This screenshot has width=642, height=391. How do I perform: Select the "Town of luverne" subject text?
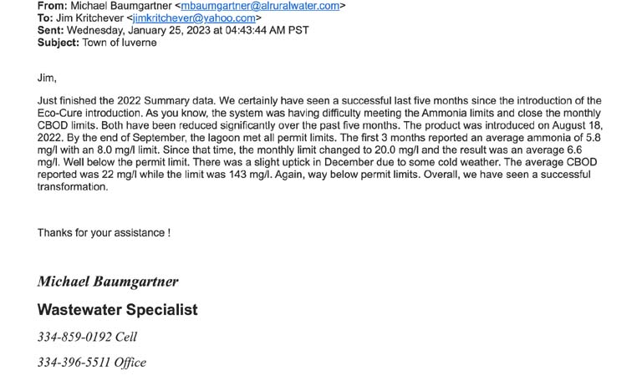(x=120, y=43)
